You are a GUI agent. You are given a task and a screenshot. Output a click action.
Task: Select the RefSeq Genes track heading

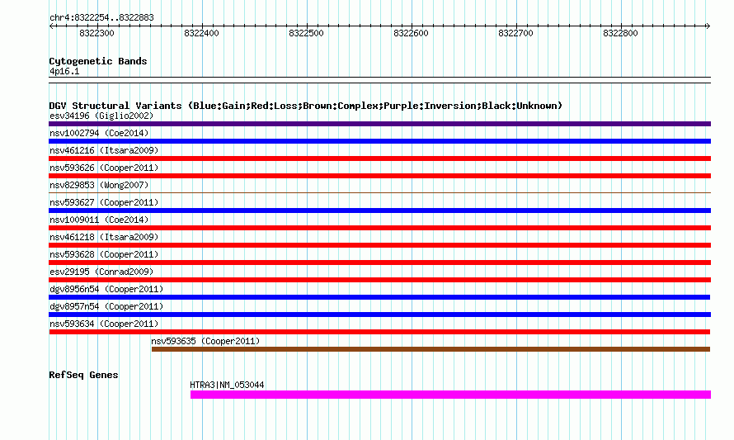[x=84, y=375]
